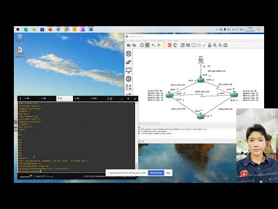Select the PC1 node in the topology
Screen dimensions: 278x209
[201, 60]
